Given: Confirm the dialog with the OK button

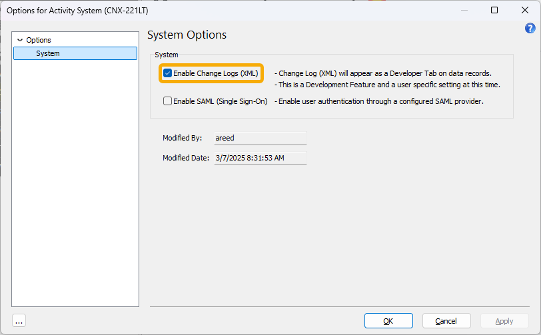Looking at the screenshot, I should pyautogui.click(x=388, y=321).
